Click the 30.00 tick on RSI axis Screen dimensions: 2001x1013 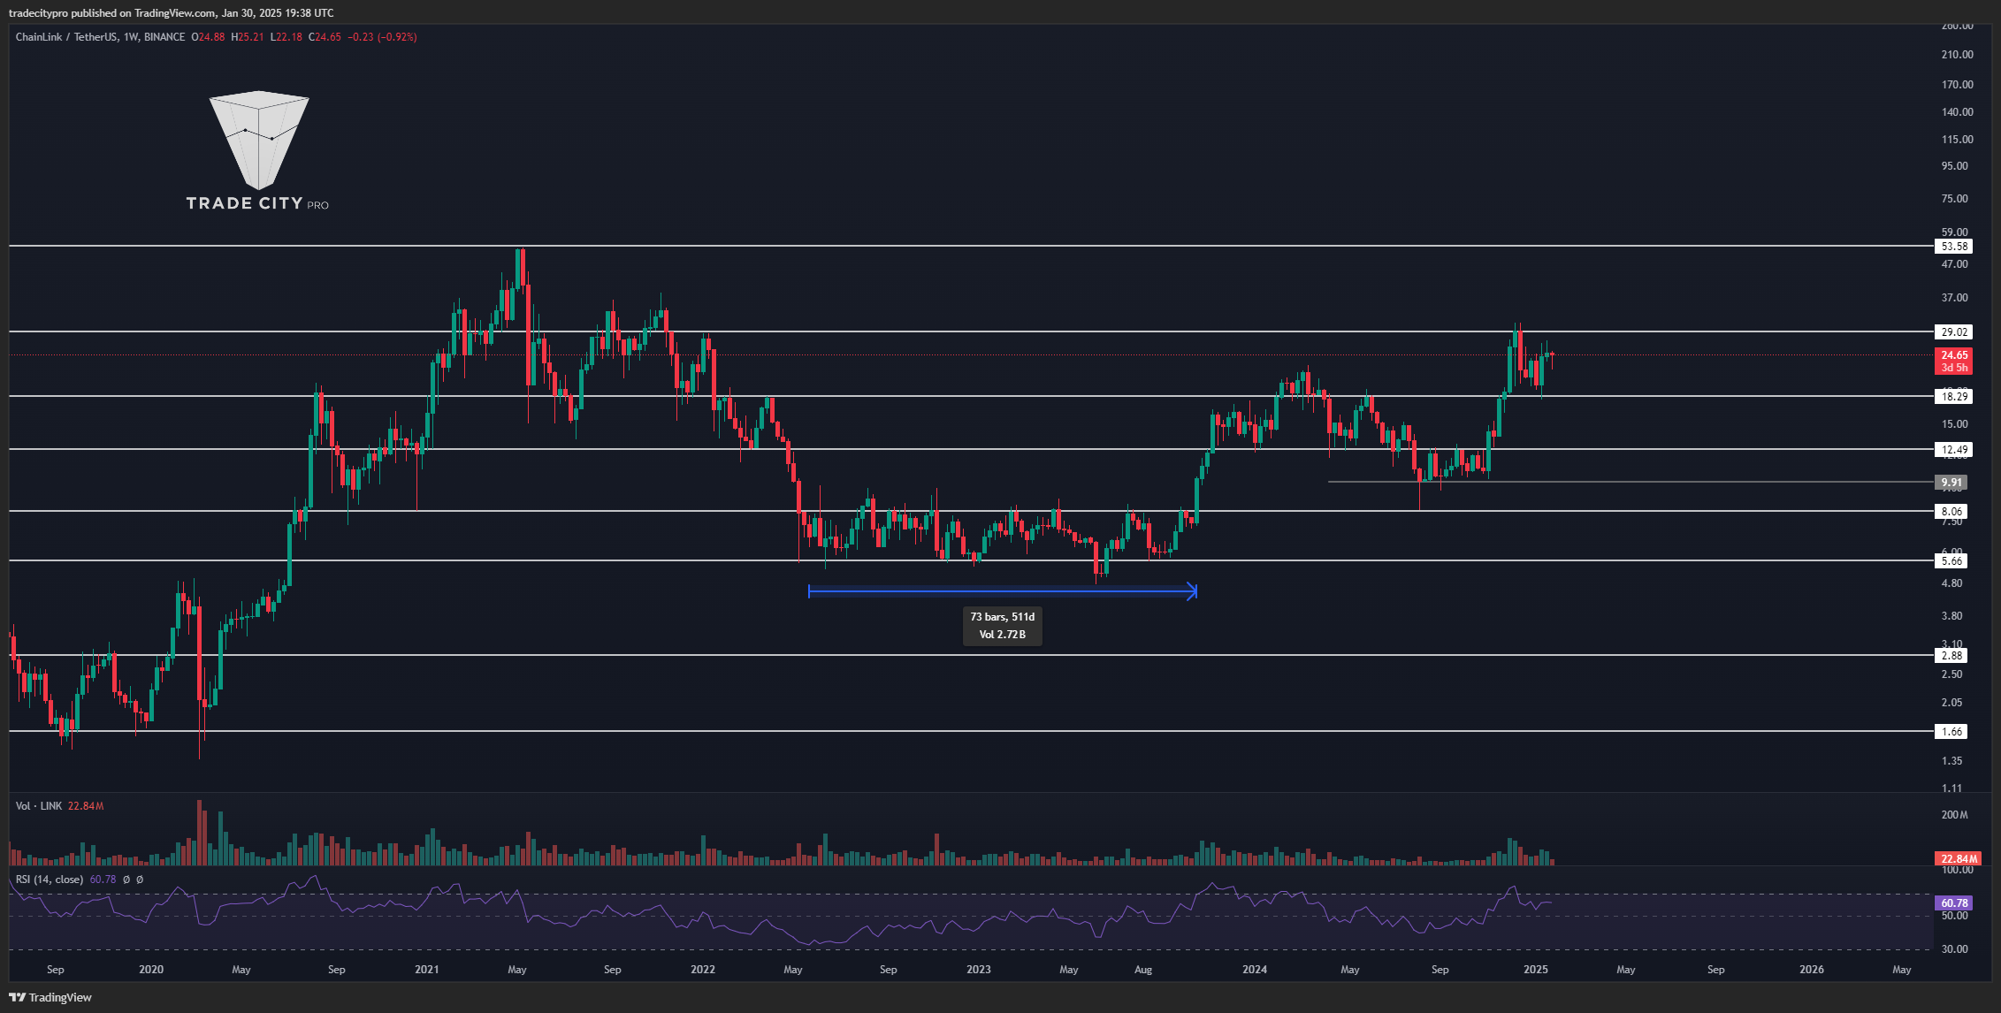click(1954, 949)
